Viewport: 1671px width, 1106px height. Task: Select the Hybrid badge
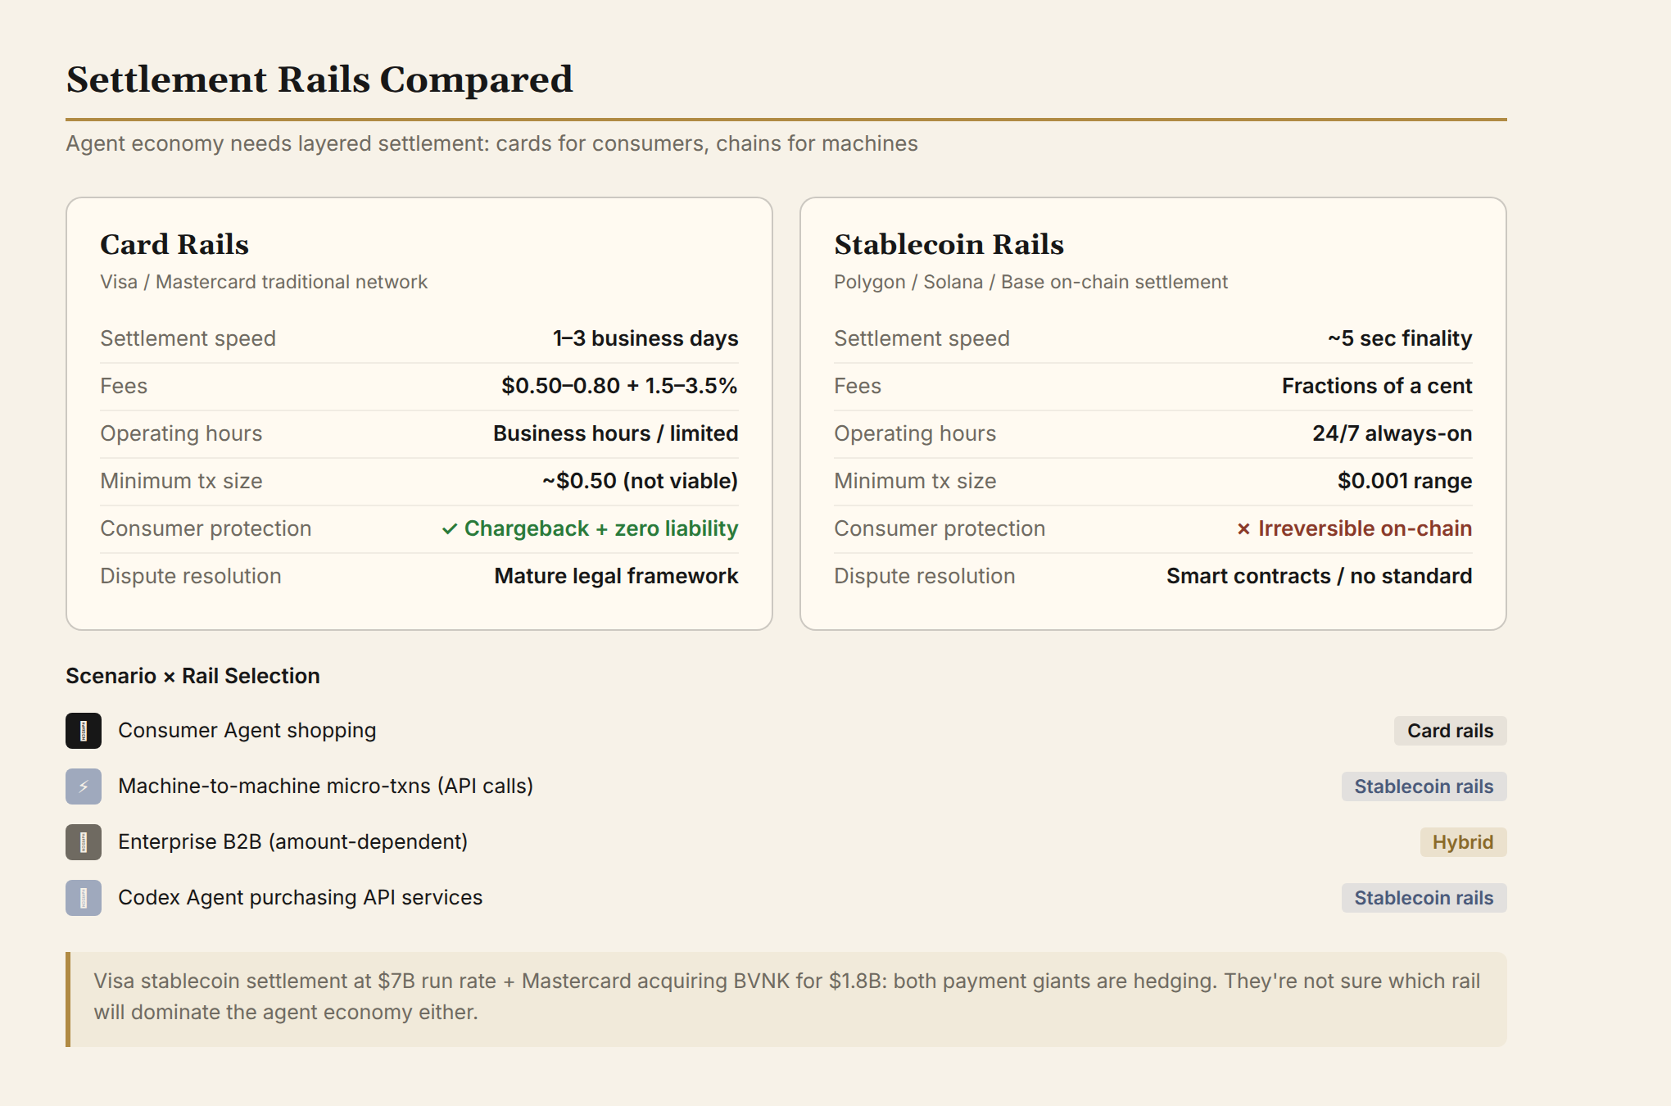(1463, 842)
